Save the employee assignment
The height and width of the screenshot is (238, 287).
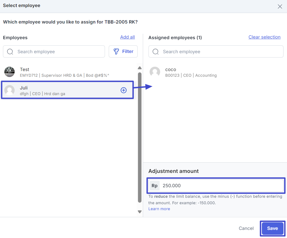tap(272, 228)
